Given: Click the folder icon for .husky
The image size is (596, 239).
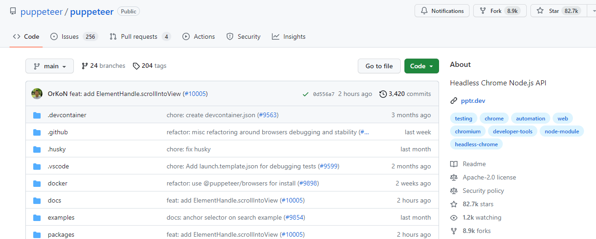Looking at the screenshot, I should pos(37,149).
